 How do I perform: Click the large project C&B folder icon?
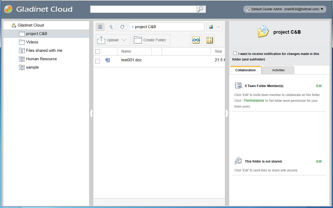[263, 31]
